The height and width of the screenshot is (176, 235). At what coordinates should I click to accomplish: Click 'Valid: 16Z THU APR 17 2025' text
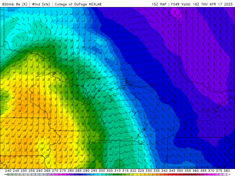pos(207,4)
